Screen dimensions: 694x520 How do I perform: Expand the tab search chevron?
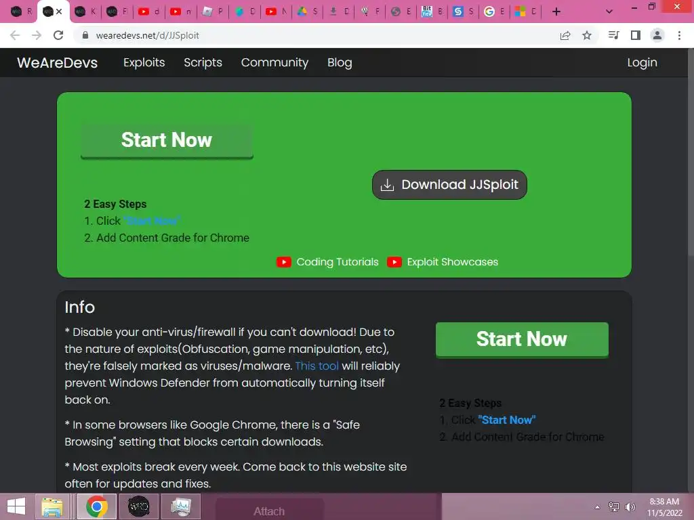pos(609,12)
